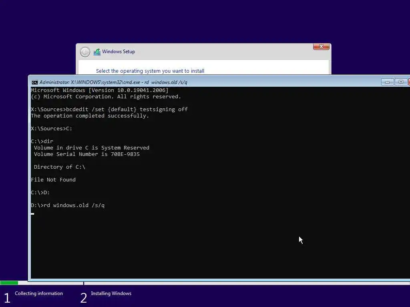410x307 pixels.
Task: Minimize the command prompt window
Action: pyautogui.click(x=387, y=82)
